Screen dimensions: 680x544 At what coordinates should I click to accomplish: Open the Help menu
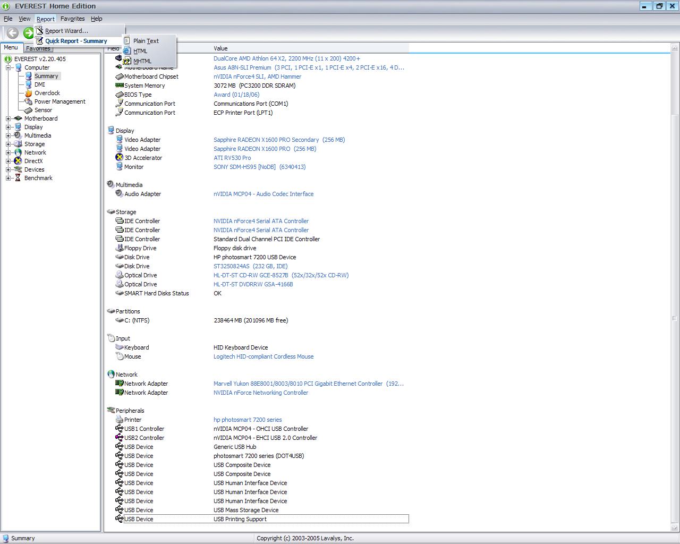96,19
